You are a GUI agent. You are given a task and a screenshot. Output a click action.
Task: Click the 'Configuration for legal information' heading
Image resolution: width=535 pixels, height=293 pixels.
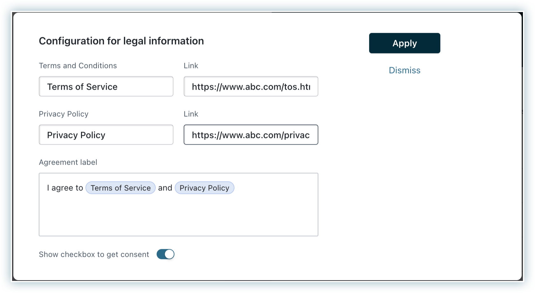(121, 41)
